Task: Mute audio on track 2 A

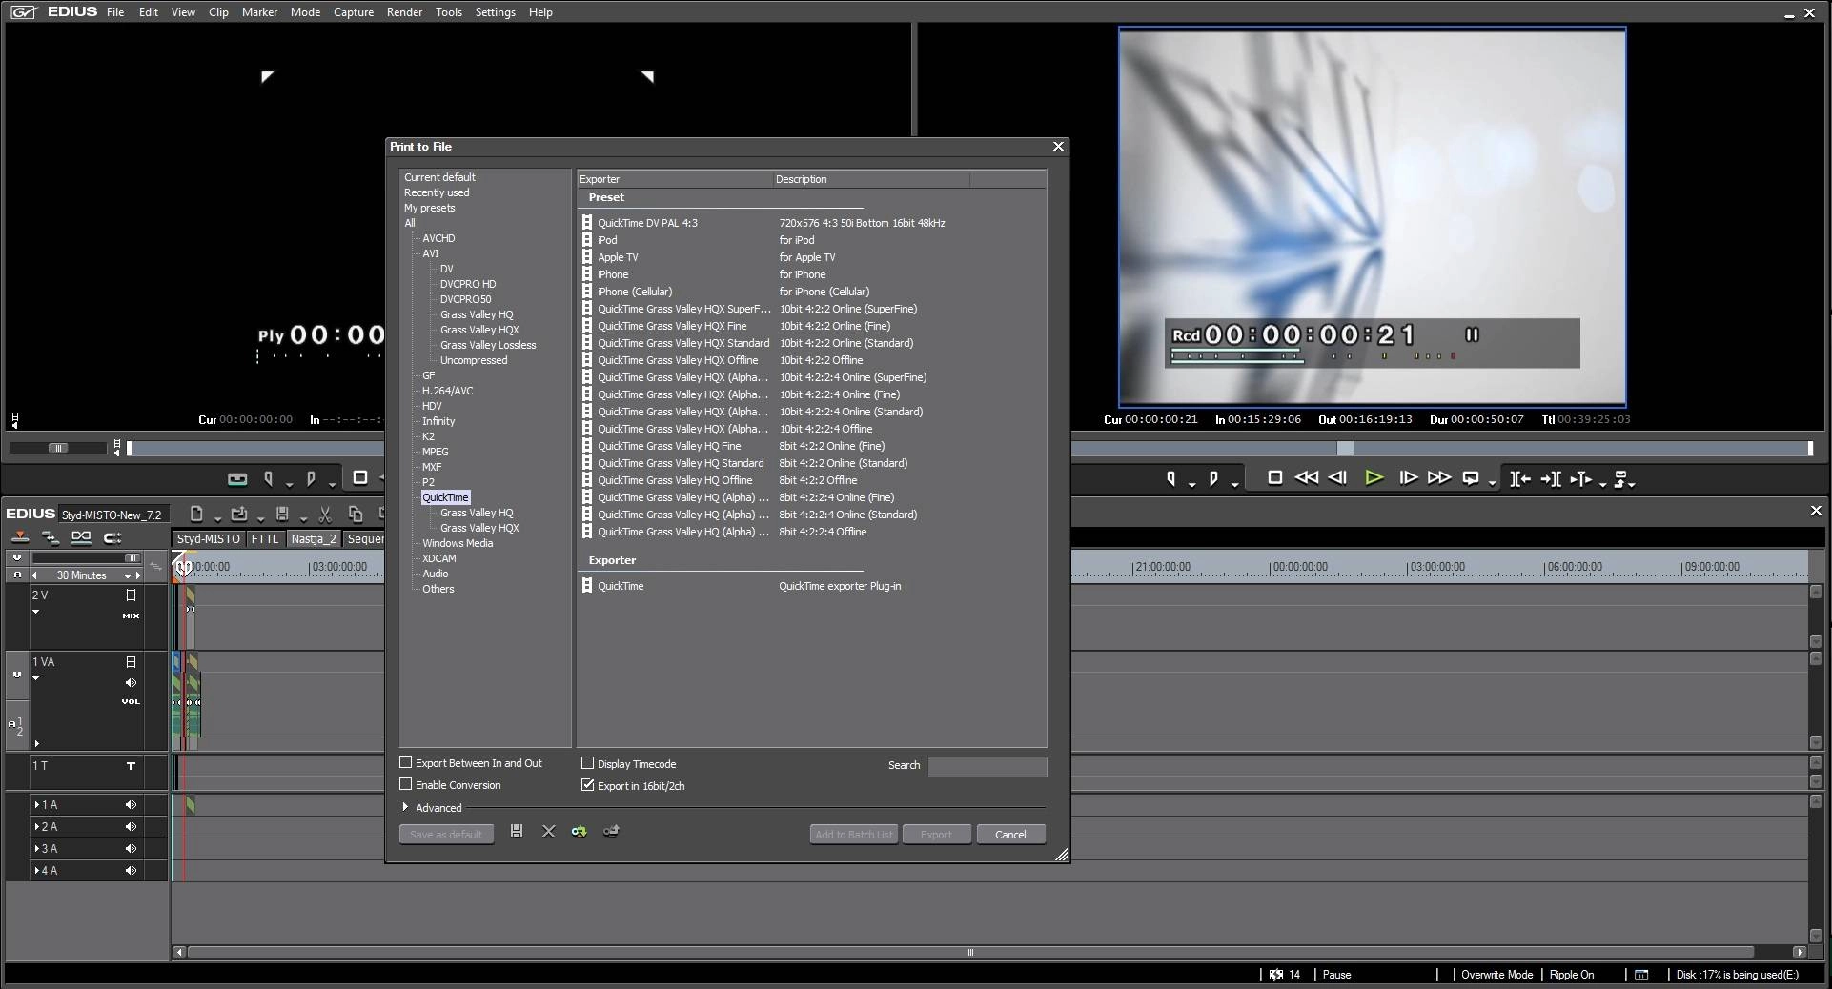Action: (131, 827)
